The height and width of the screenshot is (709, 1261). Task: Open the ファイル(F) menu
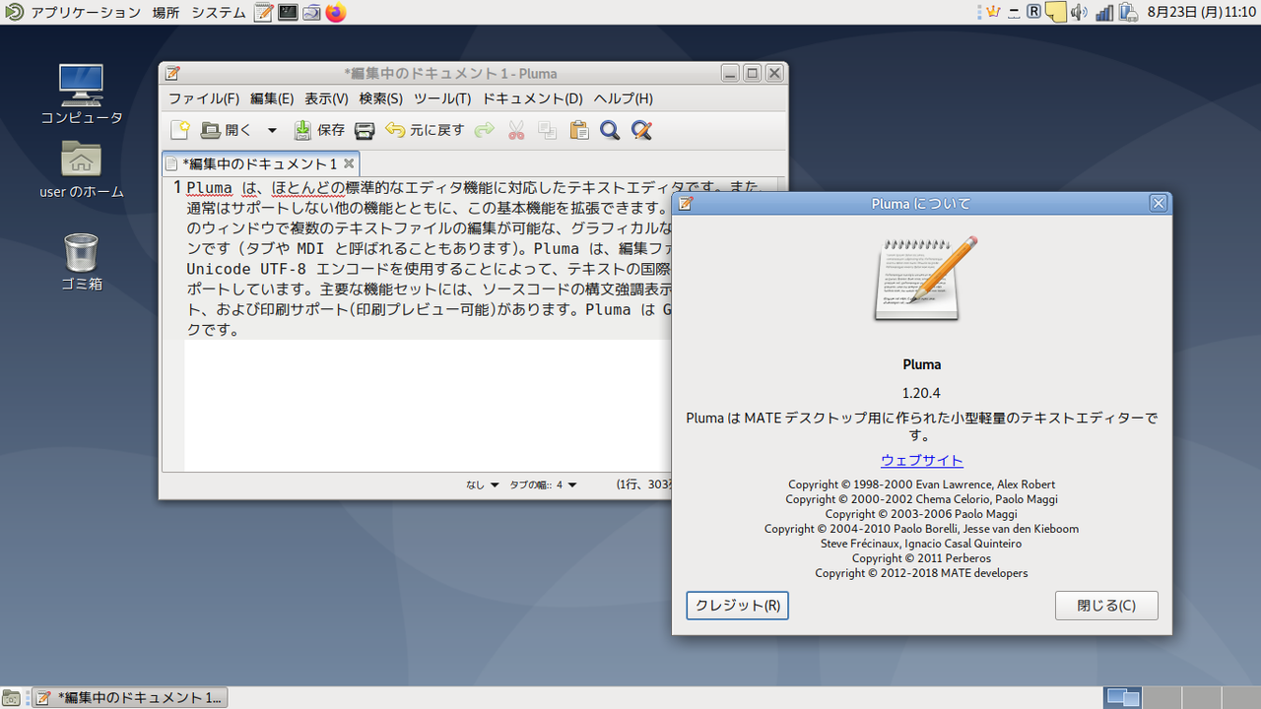click(x=204, y=98)
